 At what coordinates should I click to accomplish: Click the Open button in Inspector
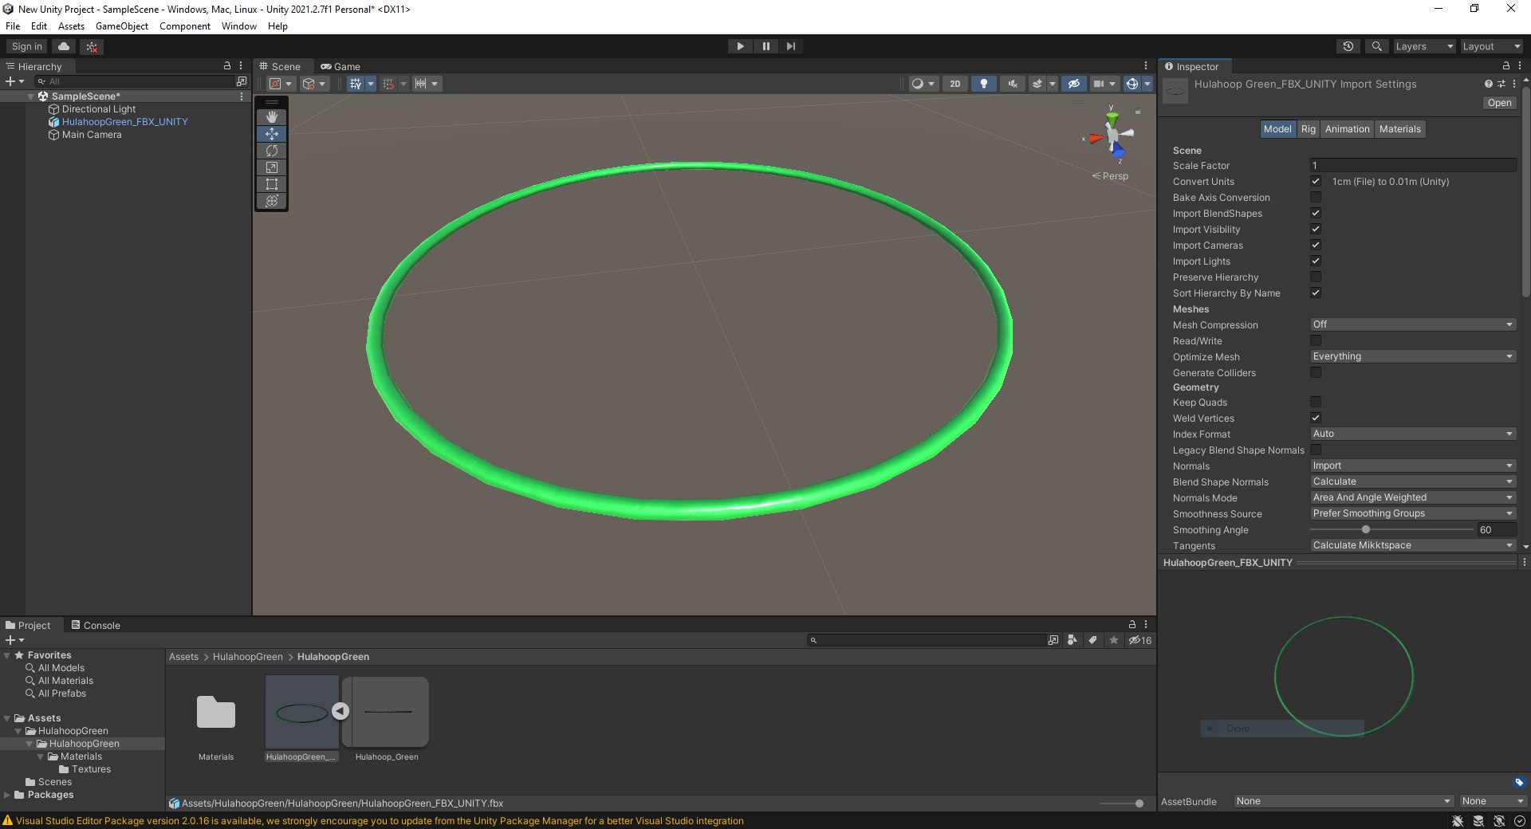[x=1499, y=103]
